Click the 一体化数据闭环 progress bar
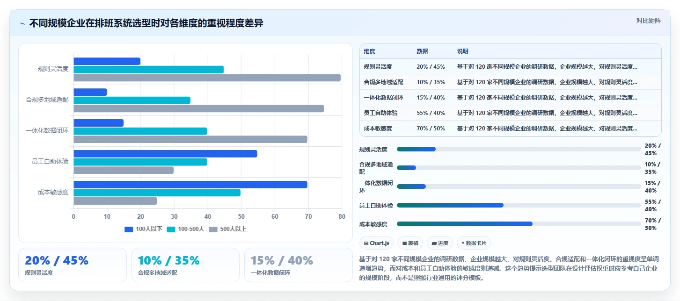Image resolution: width=680 pixels, height=301 pixels. click(519, 186)
